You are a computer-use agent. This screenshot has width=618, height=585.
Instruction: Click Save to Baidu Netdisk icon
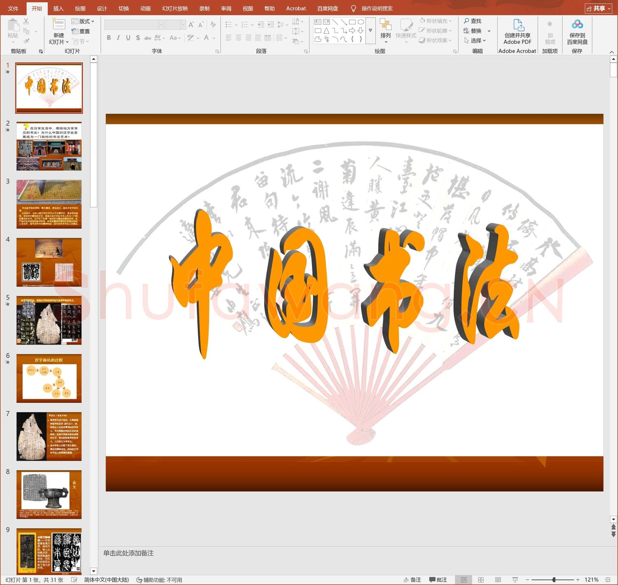point(577,24)
